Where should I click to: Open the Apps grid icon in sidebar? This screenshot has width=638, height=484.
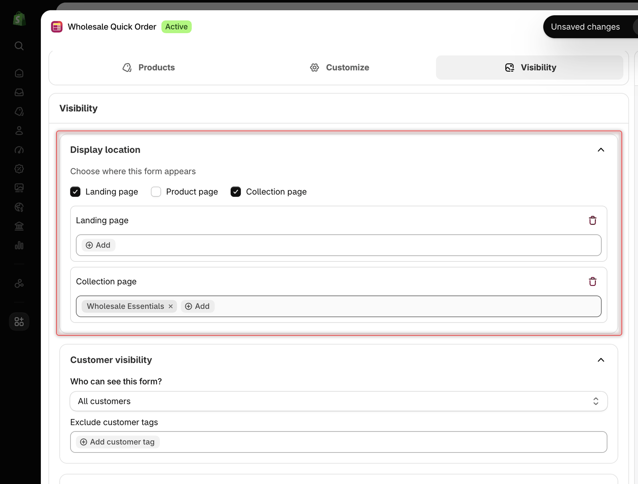tap(19, 321)
